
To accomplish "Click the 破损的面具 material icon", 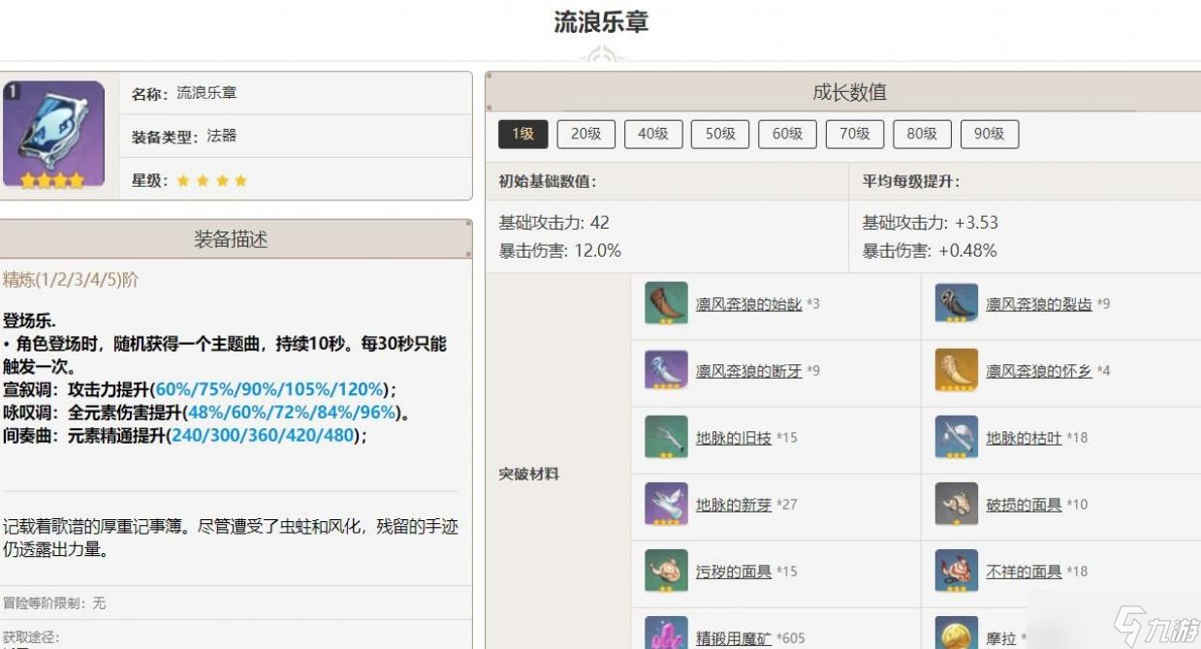I will click(x=957, y=504).
